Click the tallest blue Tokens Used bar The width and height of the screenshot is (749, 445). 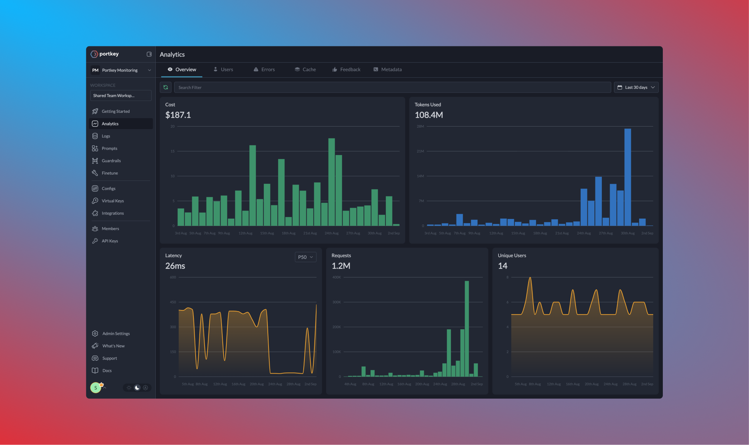tap(627, 178)
